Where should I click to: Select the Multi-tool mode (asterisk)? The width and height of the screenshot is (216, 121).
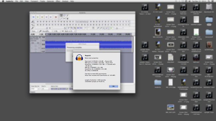(x=67, y=19)
